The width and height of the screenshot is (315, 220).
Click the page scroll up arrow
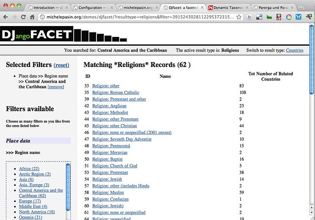coord(312,207)
